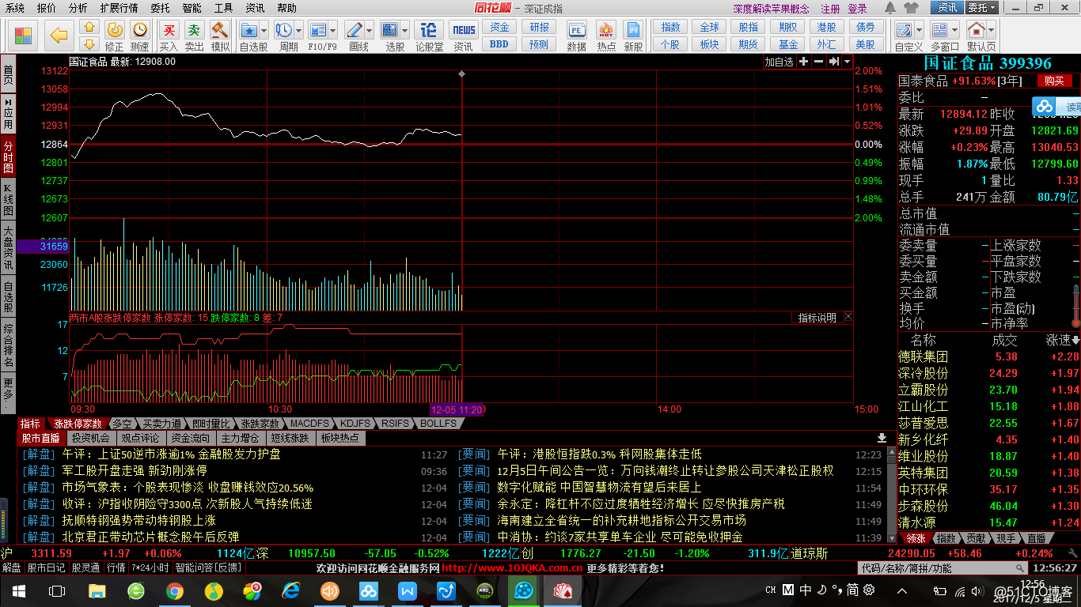1081x607 pixels.
Task: Open headline 军工股开盘走强 新劲刚涨停
Action: click(134, 471)
